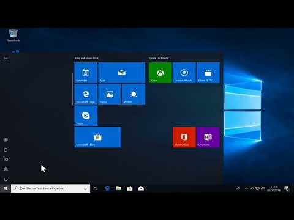
Task: Click the first tile group heading above Kalender
Action: (x=86, y=58)
